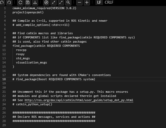Viewport: 166px width, 128px height.
Task: Expand code using the outward arrows icon
Action: pos(61,2)
